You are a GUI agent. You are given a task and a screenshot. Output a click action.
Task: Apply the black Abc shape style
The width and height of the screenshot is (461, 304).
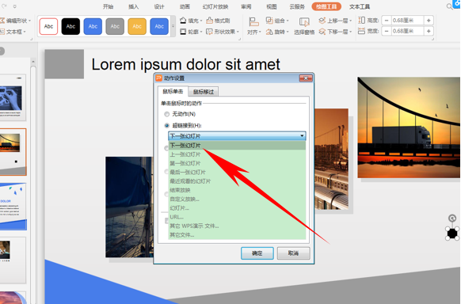point(70,26)
